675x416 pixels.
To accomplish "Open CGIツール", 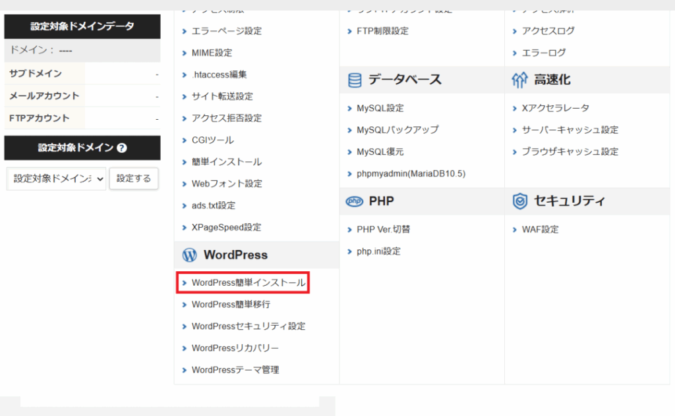I will 213,140.
